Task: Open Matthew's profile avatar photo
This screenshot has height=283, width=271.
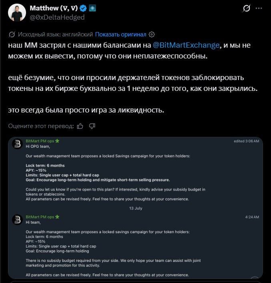Action: pyautogui.click(x=17, y=13)
